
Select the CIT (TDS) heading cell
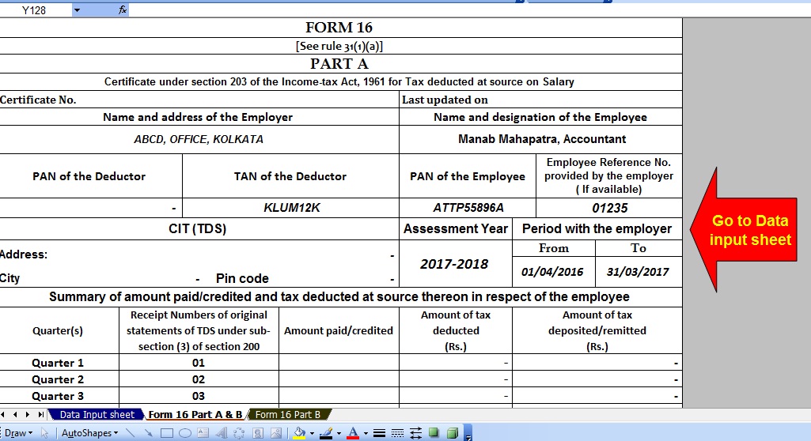(x=199, y=228)
